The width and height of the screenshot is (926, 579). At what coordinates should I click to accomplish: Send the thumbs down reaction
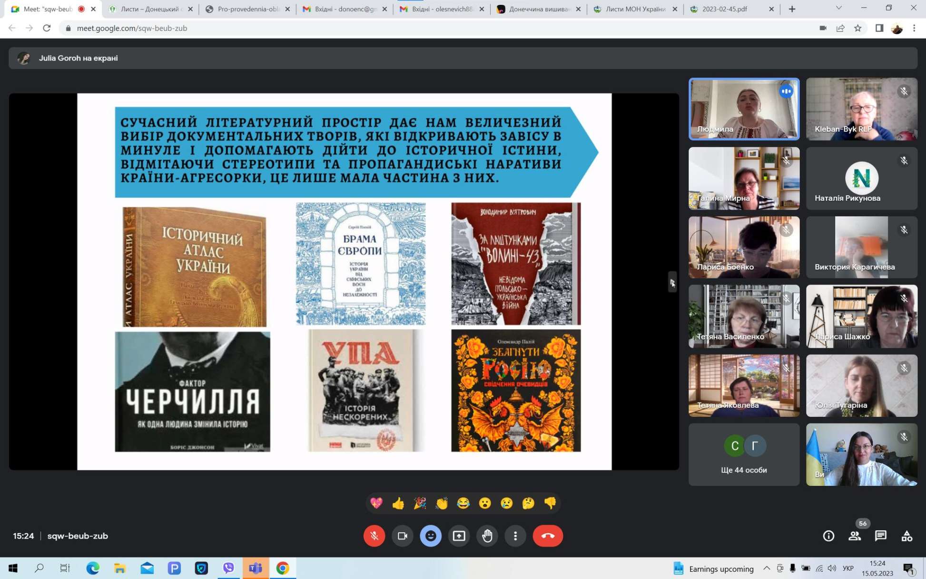550,503
